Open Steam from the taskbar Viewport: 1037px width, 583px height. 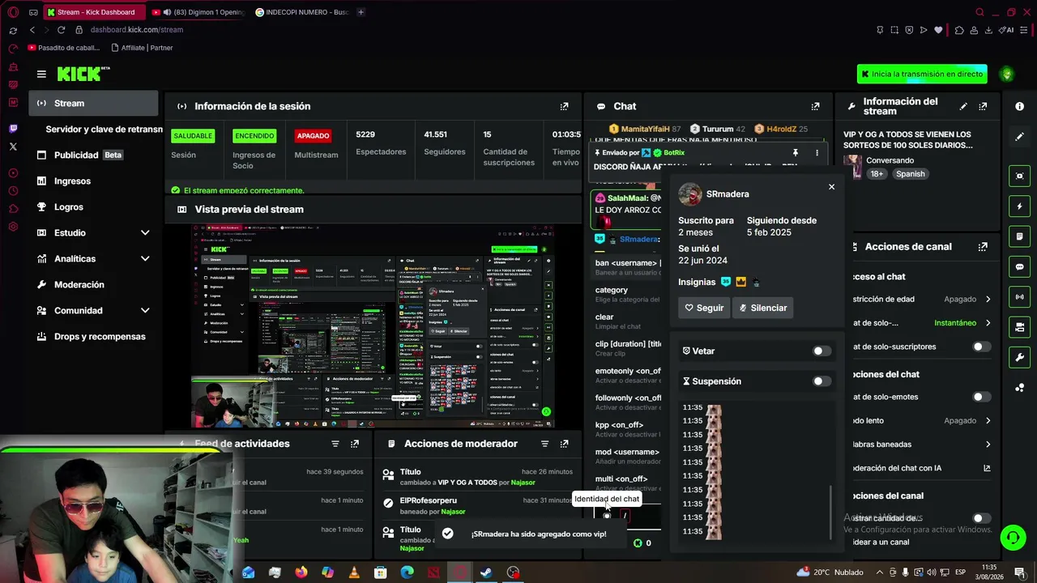[486, 572]
